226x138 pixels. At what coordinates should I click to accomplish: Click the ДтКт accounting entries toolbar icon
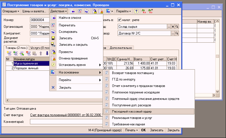point(143,11)
